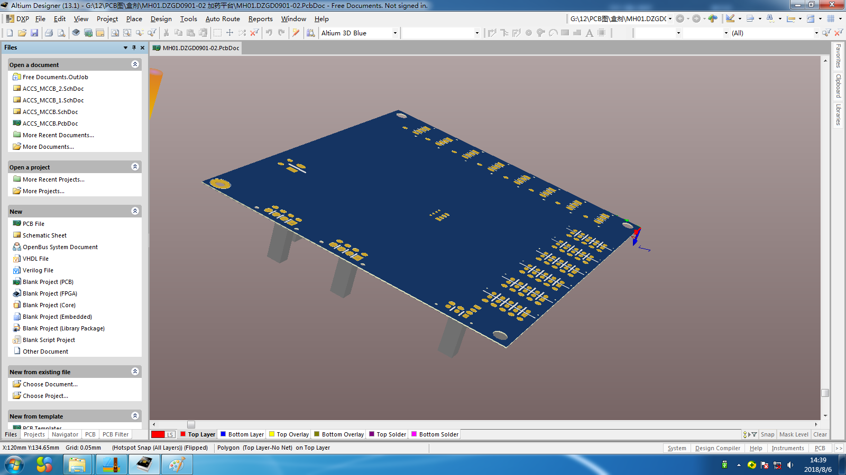The image size is (846, 475).
Task: Create a new document with toolbar icon
Action: coord(10,33)
